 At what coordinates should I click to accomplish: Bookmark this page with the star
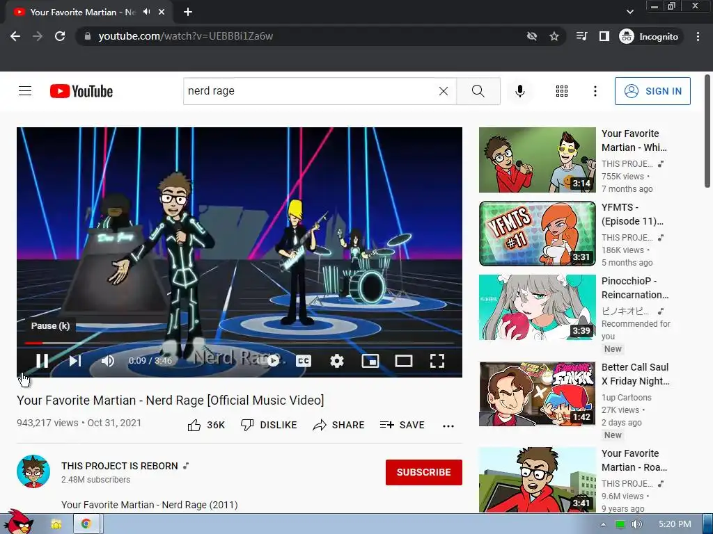click(554, 36)
